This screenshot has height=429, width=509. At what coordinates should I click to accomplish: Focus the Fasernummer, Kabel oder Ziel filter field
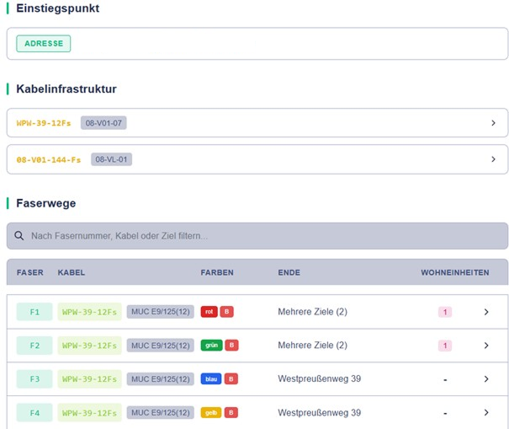257,236
